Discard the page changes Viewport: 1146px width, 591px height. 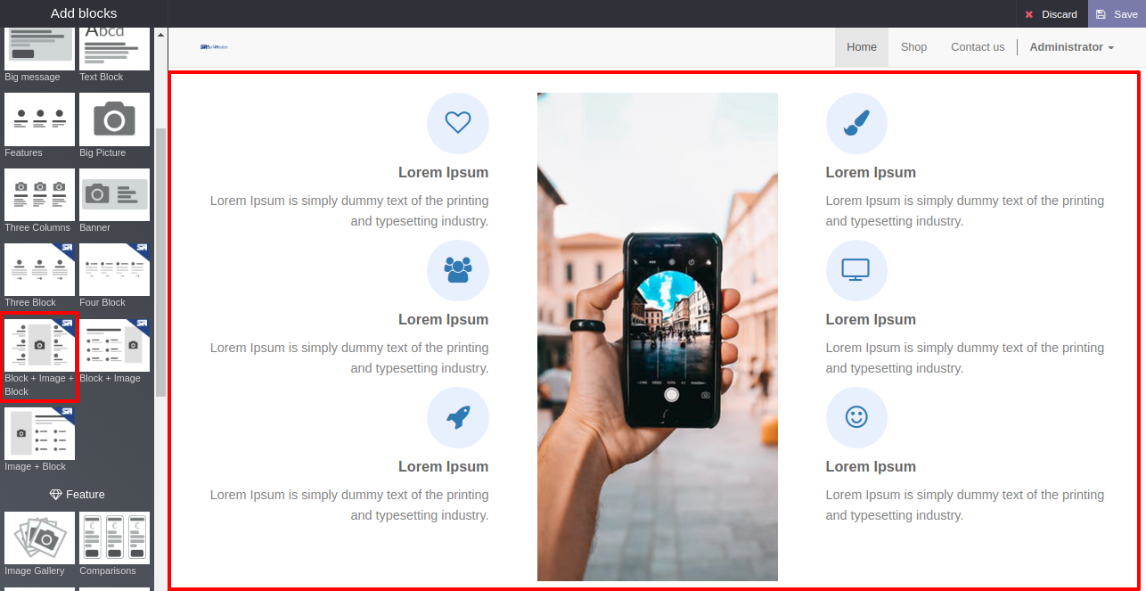coord(1052,14)
